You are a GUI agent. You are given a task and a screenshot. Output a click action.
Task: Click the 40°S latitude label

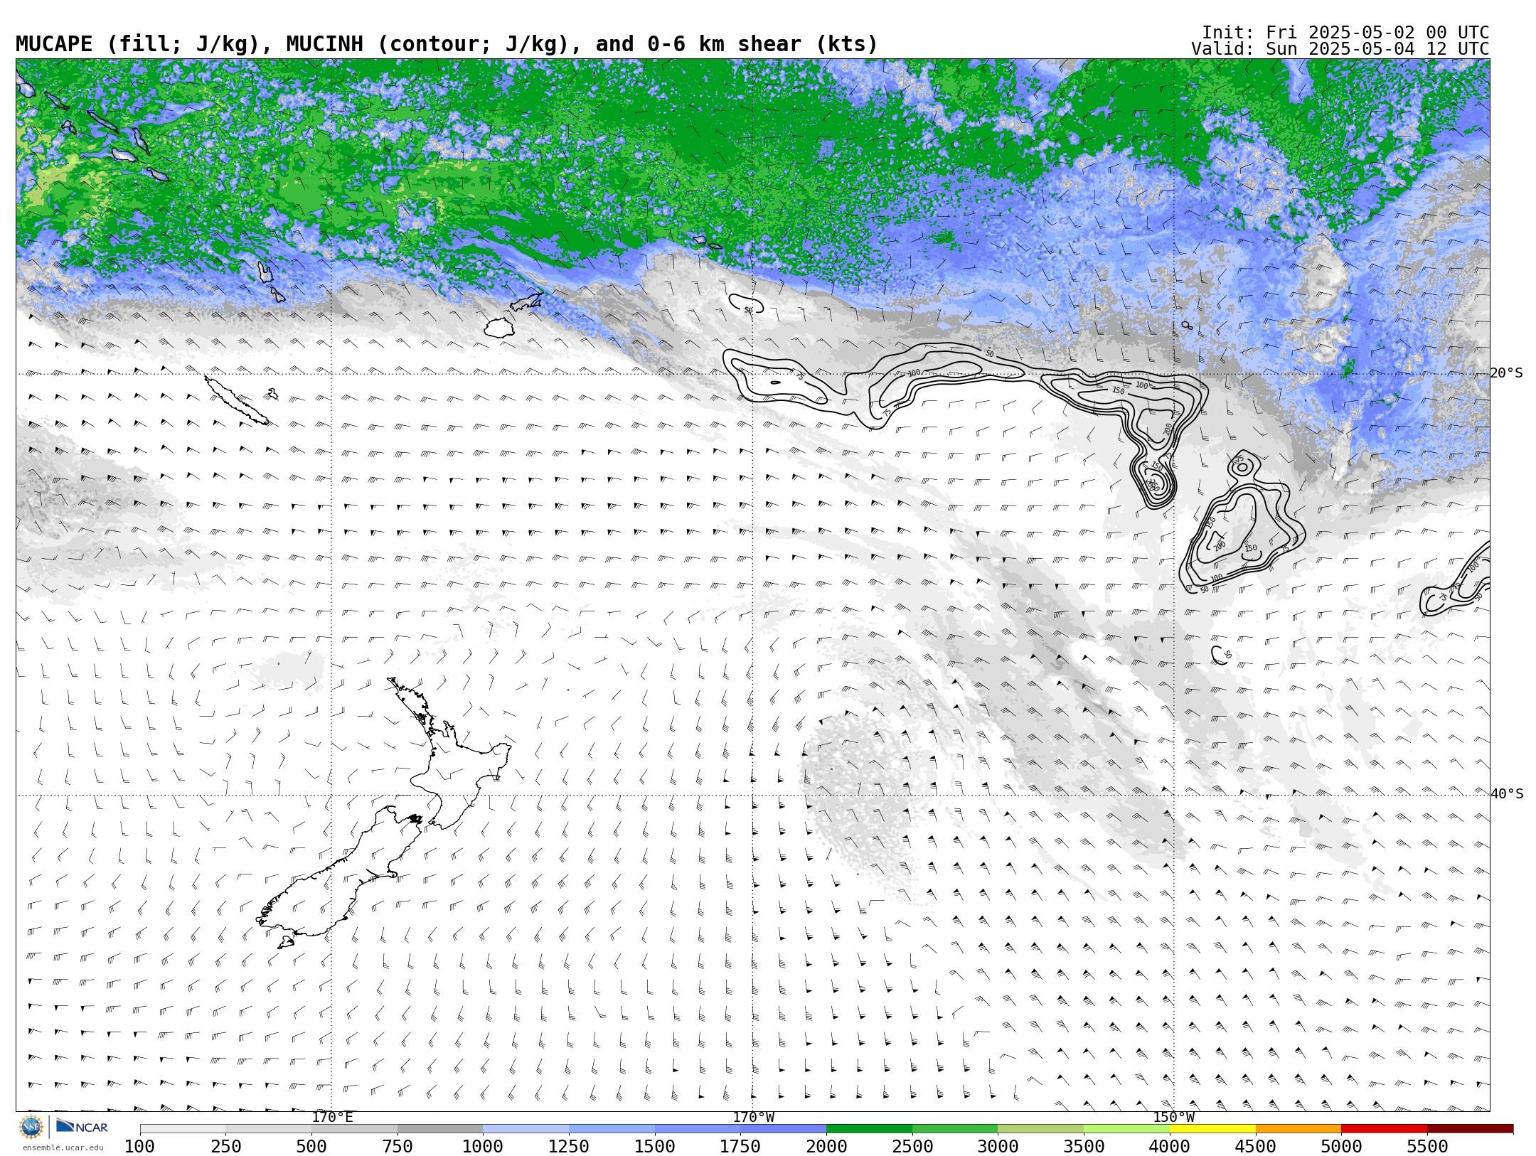click(x=1506, y=794)
